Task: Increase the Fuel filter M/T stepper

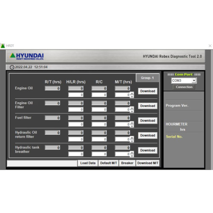Action: [132, 123]
